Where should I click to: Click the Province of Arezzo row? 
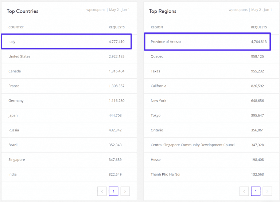pos(209,42)
